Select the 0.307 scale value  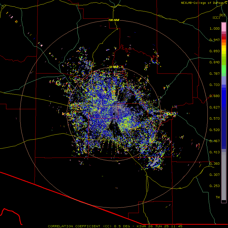215,175
